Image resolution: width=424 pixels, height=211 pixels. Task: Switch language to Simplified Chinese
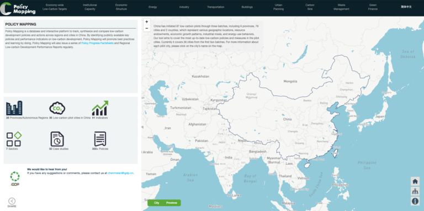pos(406,7)
